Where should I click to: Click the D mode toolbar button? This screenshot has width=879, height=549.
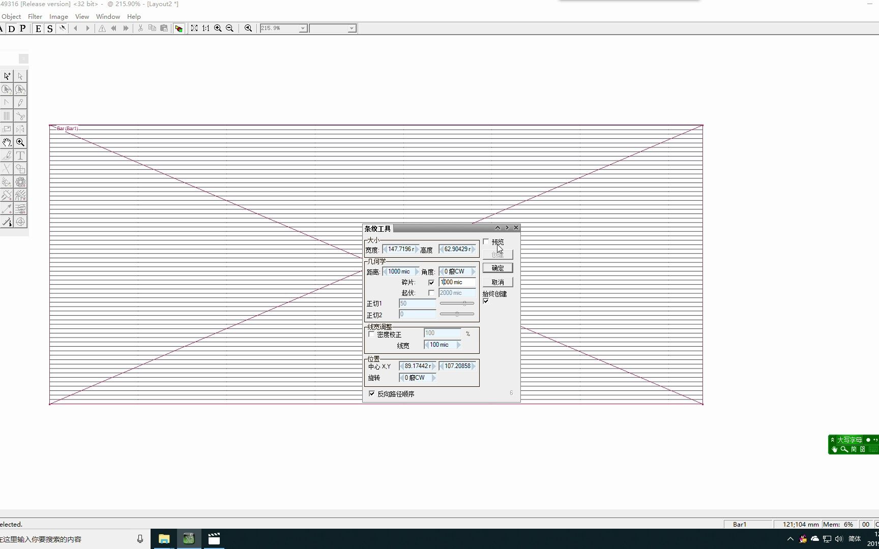(12, 28)
